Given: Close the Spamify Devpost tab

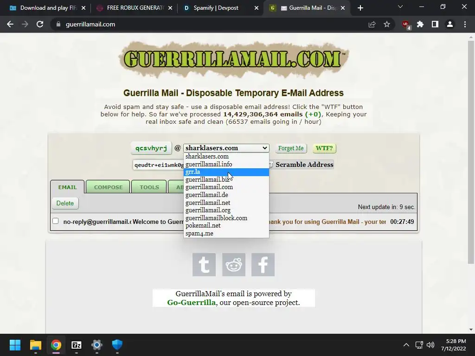Looking at the screenshot, I should [x=256, y=8].
